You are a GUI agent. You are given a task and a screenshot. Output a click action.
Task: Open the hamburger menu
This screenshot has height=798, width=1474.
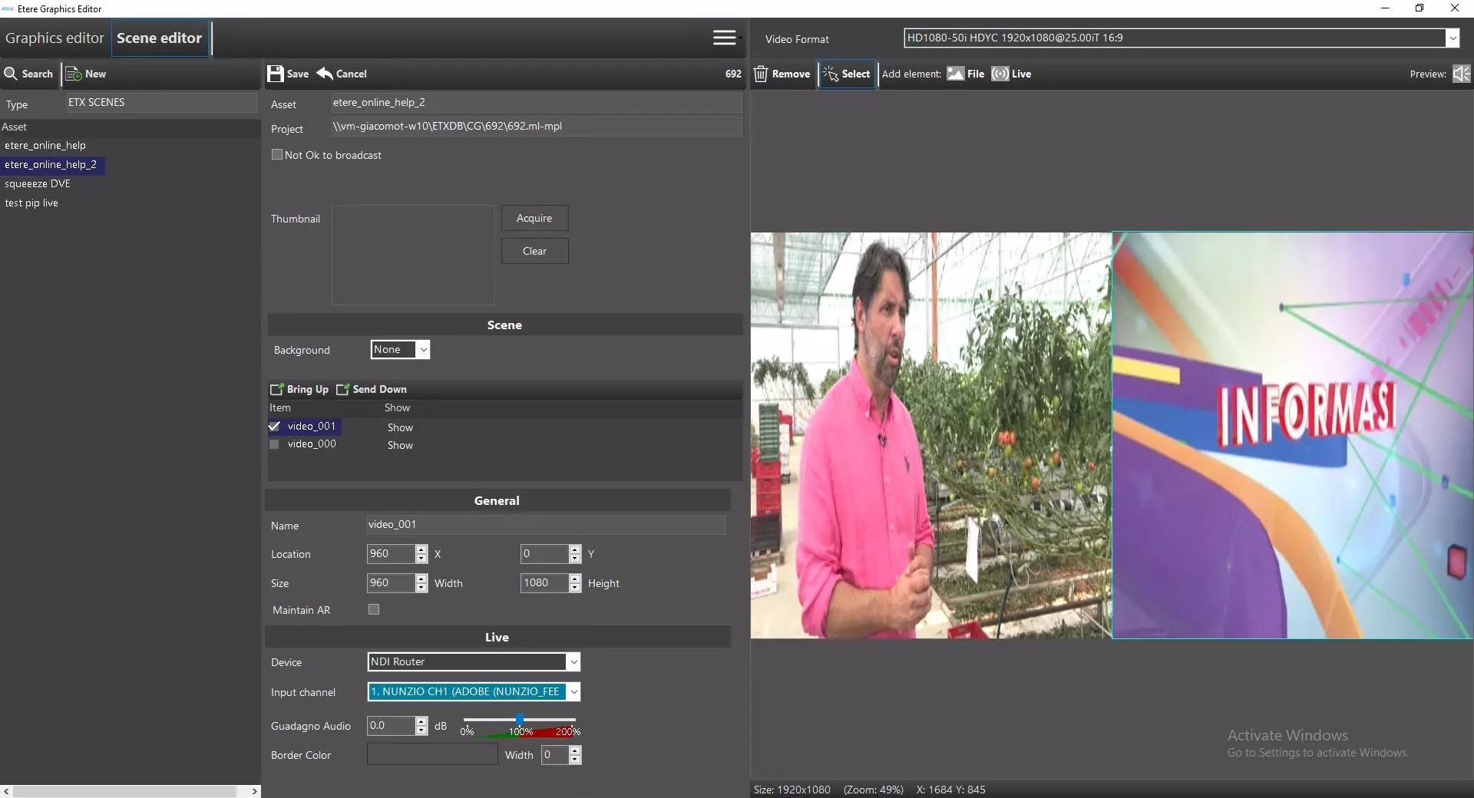coord(724,38)
